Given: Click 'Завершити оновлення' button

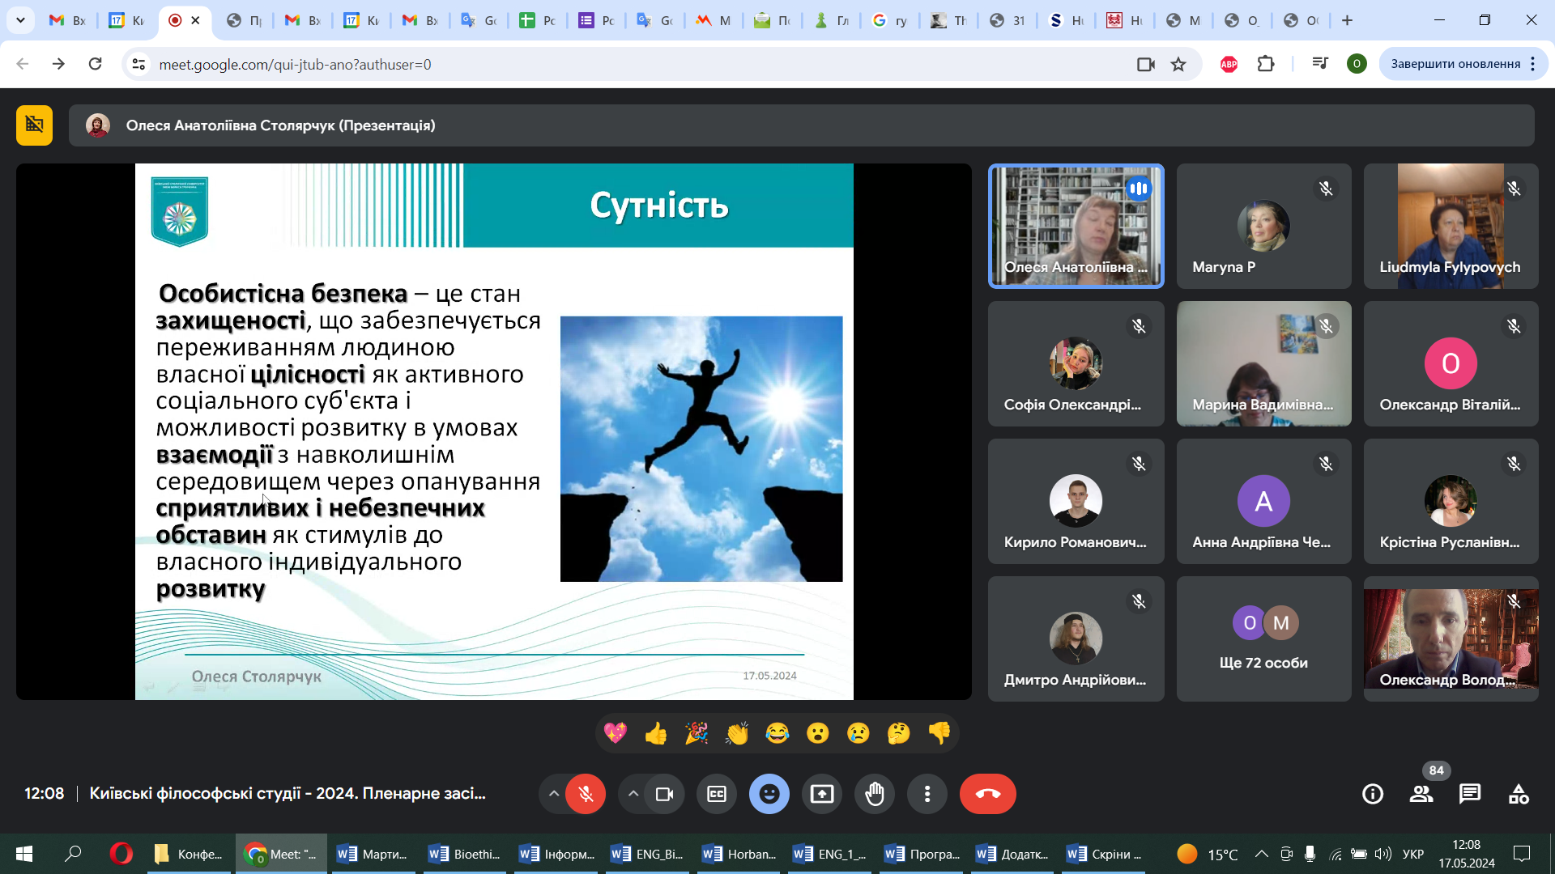Looking at the screenshot, I should pyautogui.click(x=1455, y=64).
